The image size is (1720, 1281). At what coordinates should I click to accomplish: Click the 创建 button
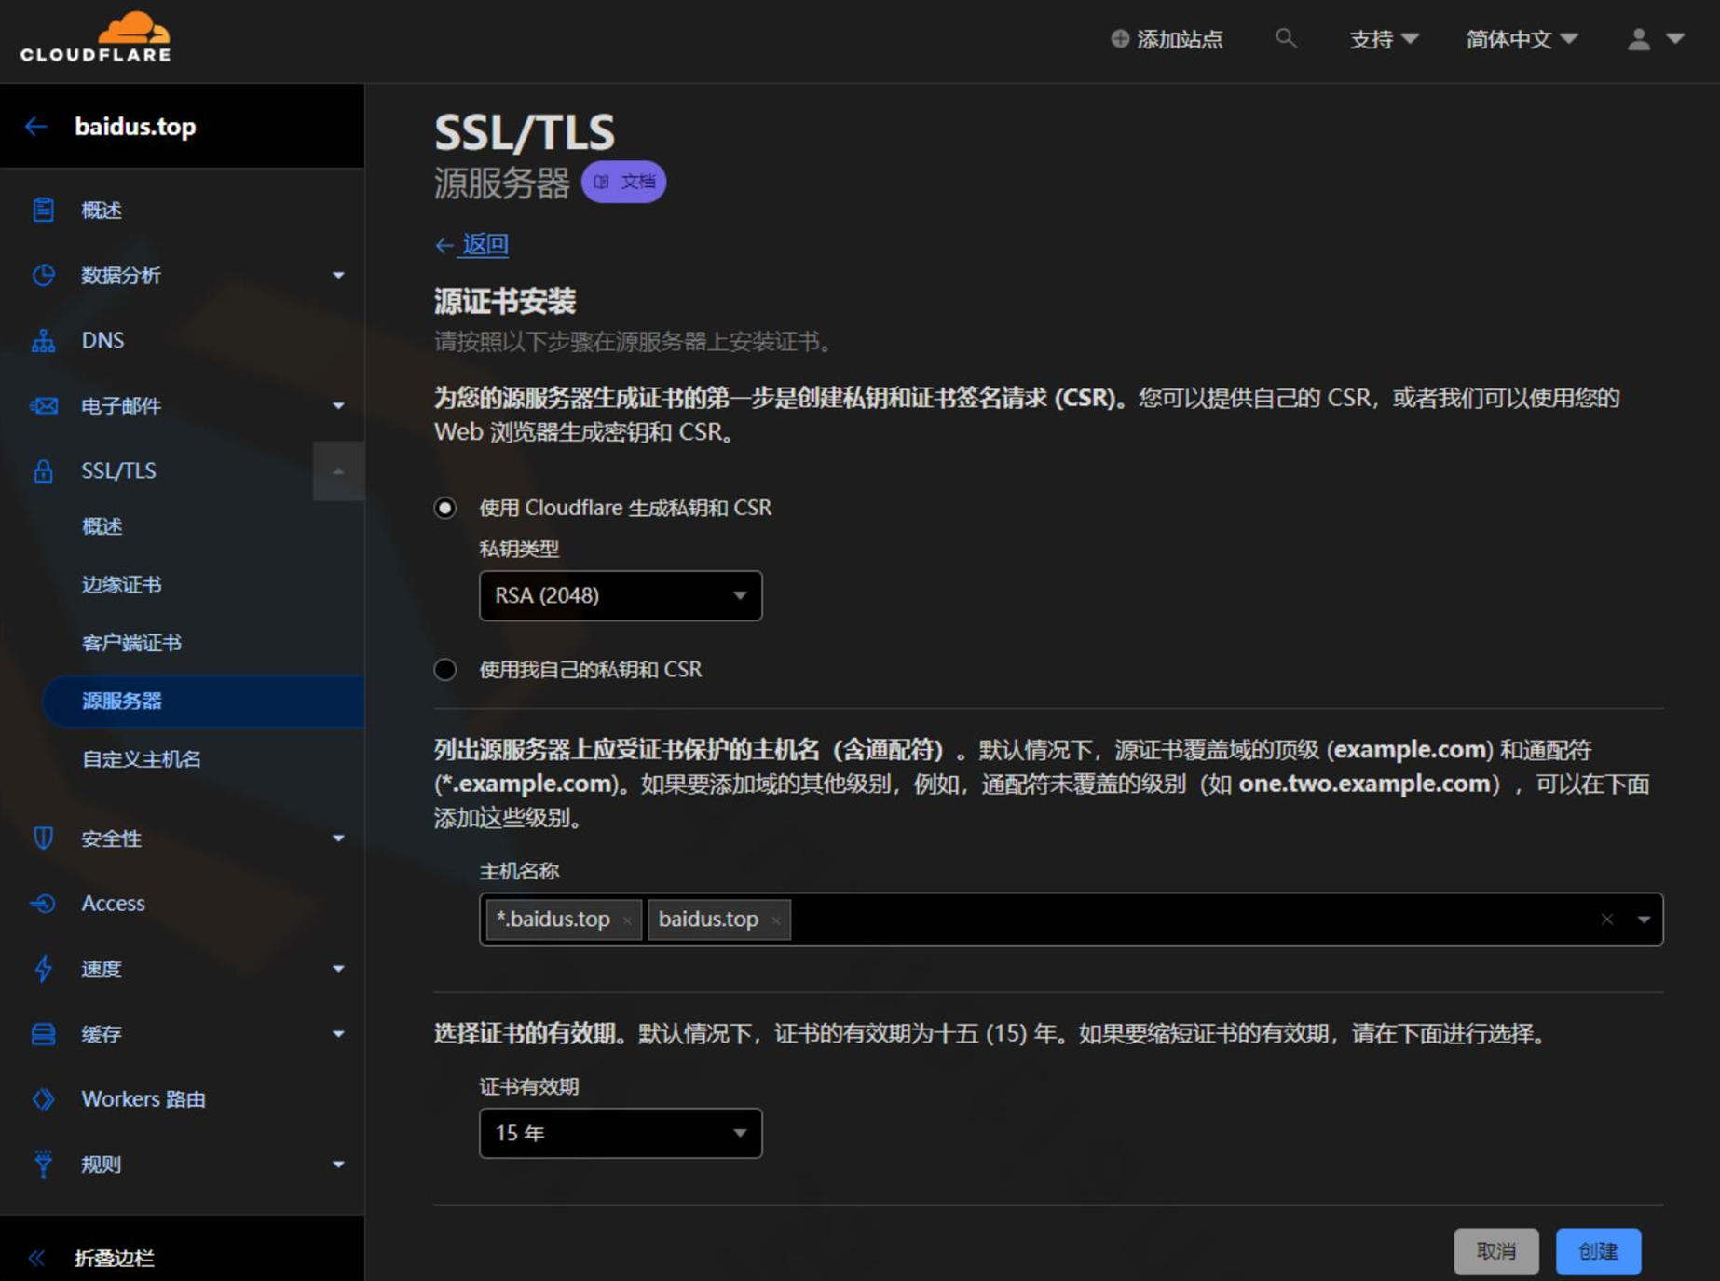(1598, 1251)
